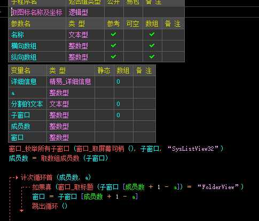The width and height of the screenshot is (259, 221).
Task: Toggle 可空 cell for 名称 parameter
Action: [x=133, y=35]
